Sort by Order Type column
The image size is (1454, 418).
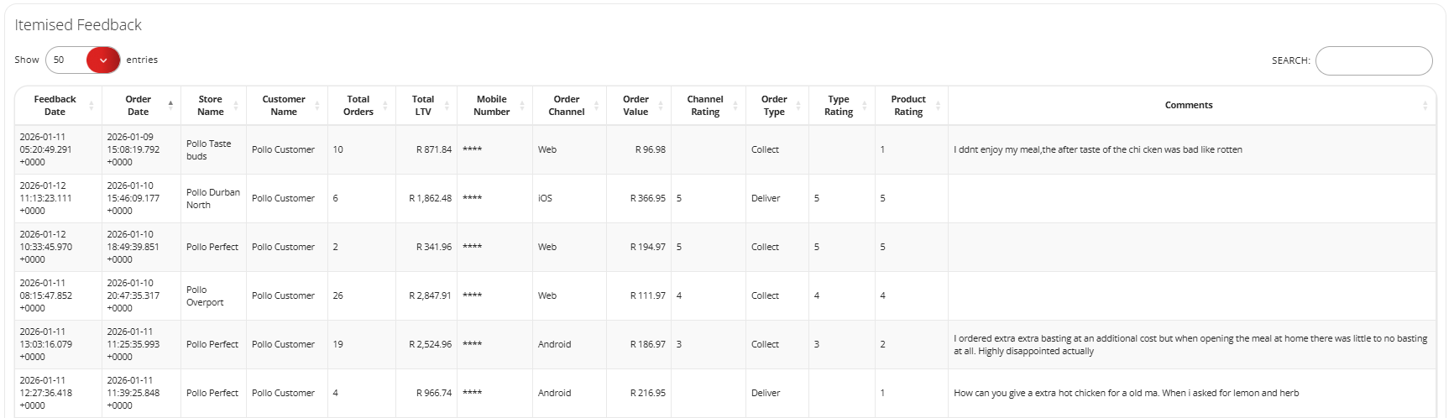pyautogui.click(x=774, y=106)
